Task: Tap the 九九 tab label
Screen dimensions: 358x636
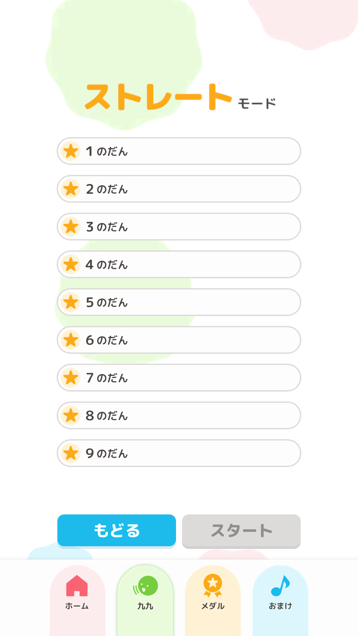Action: click(145, 606)
